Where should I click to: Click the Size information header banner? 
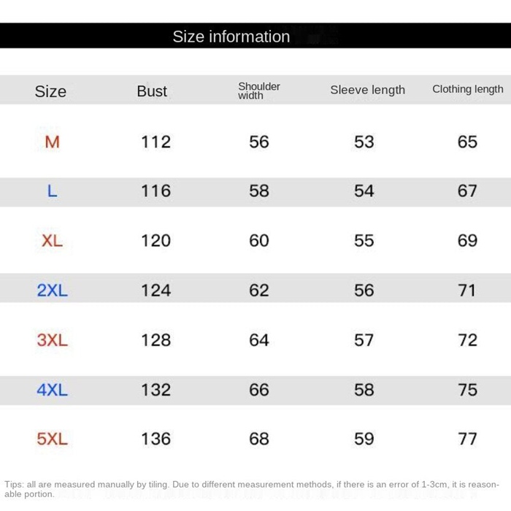[255, 36]
